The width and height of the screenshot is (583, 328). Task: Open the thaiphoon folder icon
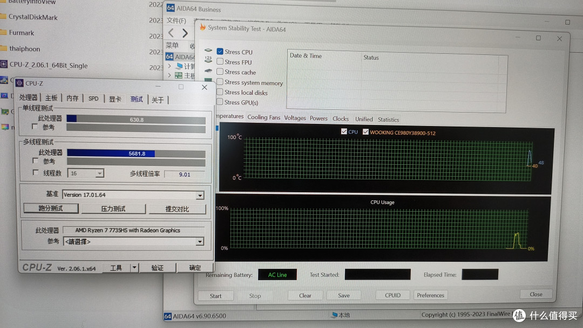point(3,48)
